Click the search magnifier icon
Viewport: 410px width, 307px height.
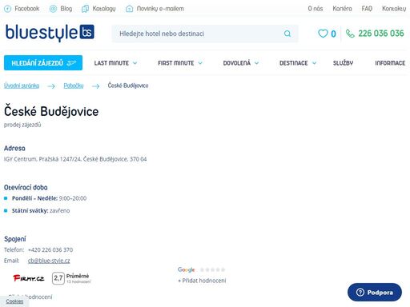point(287,34)
